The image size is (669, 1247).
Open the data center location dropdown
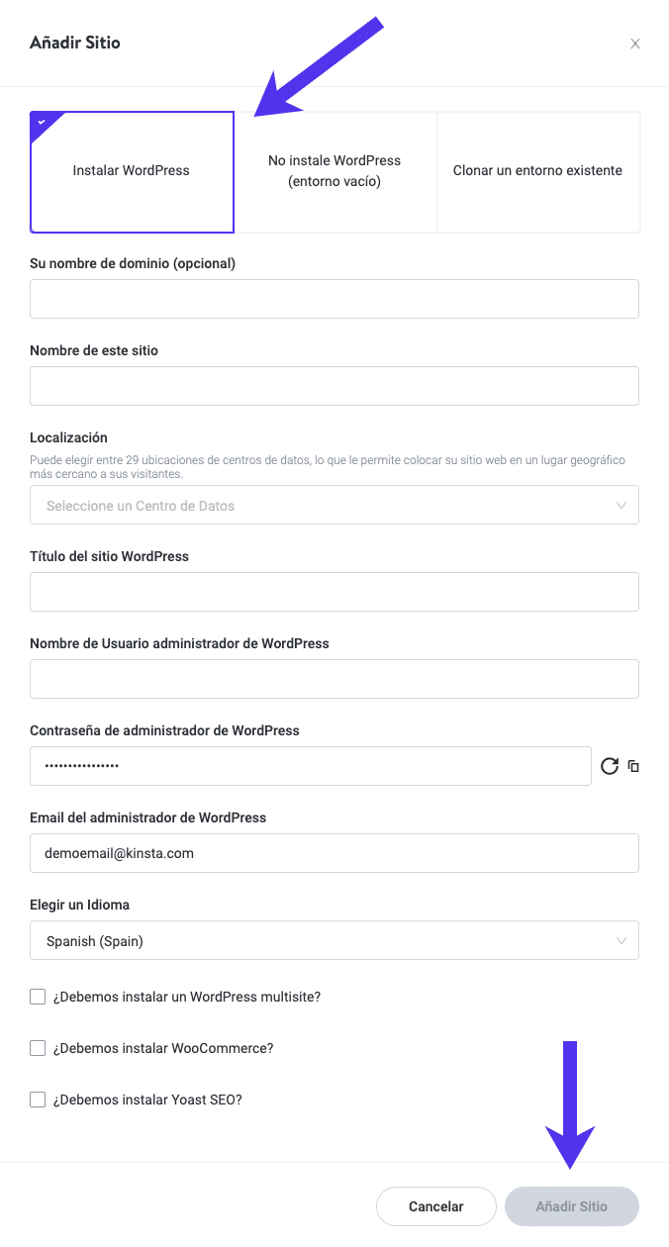[x=334, y=505]
